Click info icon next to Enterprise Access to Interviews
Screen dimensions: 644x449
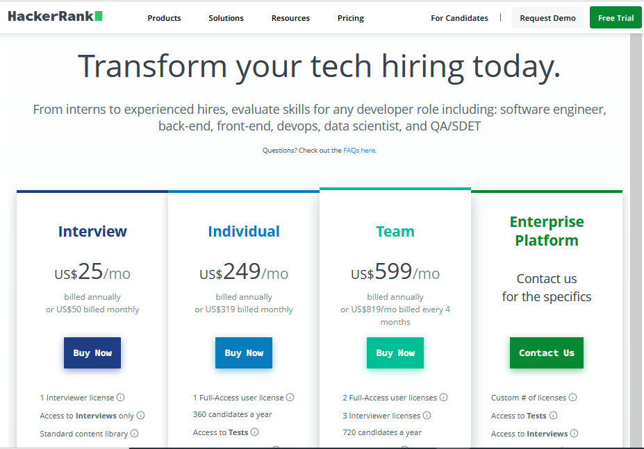[x=574, y=434]
